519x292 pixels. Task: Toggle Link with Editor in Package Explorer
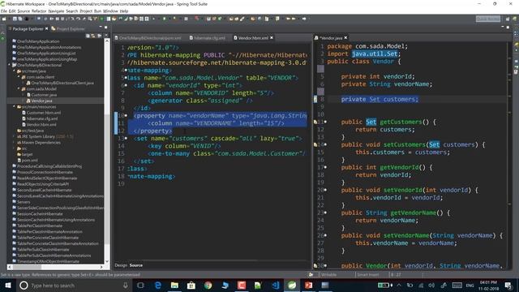click(94, 36)
